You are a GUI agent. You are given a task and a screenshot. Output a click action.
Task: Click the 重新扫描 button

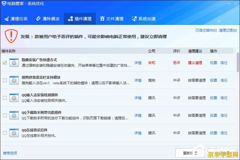pyautogui.click(x=190, y=153)
